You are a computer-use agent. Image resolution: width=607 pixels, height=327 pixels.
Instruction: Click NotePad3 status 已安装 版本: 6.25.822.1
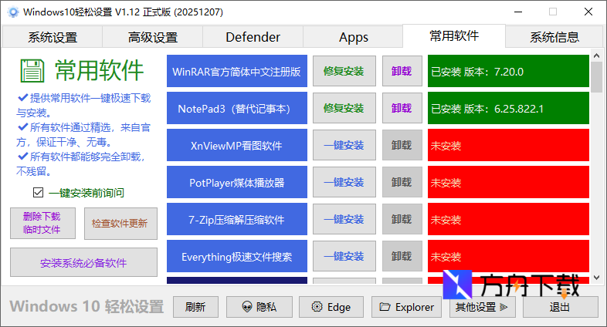[x=508, y=108]
